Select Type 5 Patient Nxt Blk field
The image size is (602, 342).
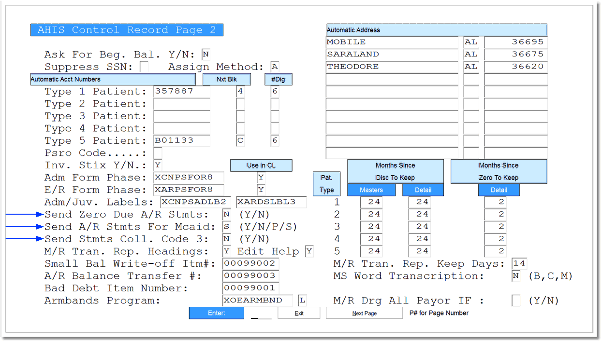click(240, 141)
